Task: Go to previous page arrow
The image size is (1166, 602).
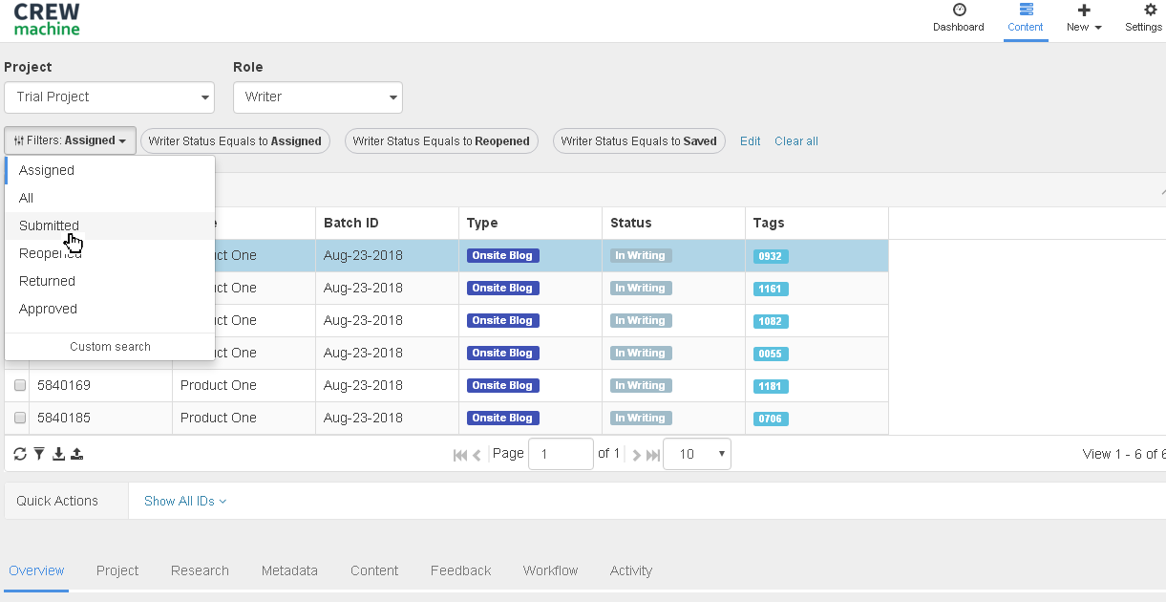Action: coord(477,455)
